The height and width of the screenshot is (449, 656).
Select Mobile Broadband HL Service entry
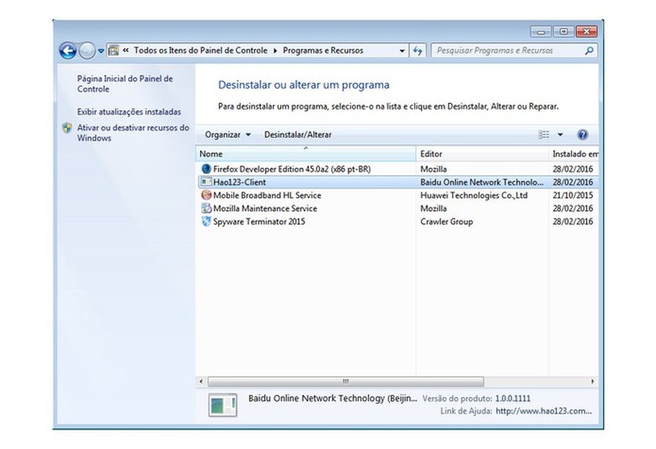(x=397, y=195)
